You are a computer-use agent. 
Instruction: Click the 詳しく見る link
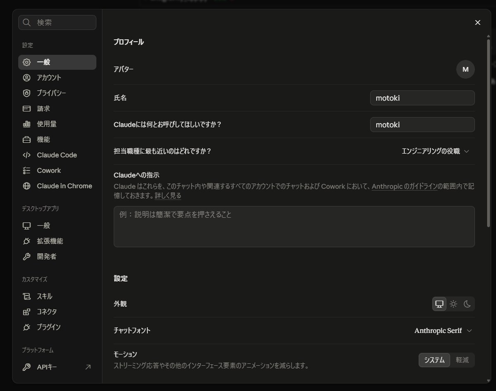click(168, 196)
